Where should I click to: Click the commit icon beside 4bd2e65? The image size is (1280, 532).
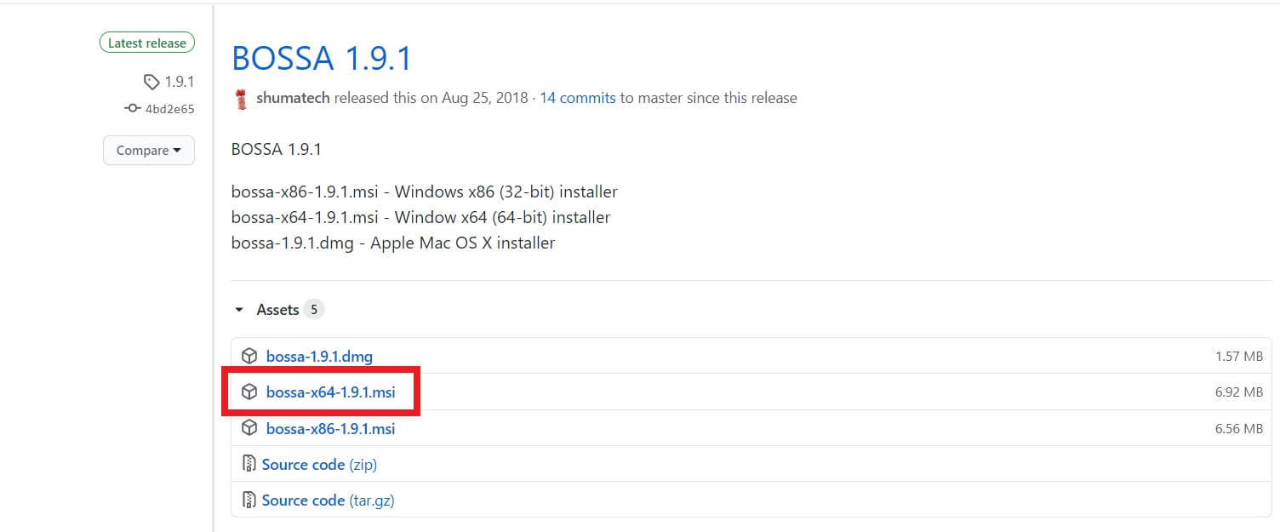pos(132,109)
